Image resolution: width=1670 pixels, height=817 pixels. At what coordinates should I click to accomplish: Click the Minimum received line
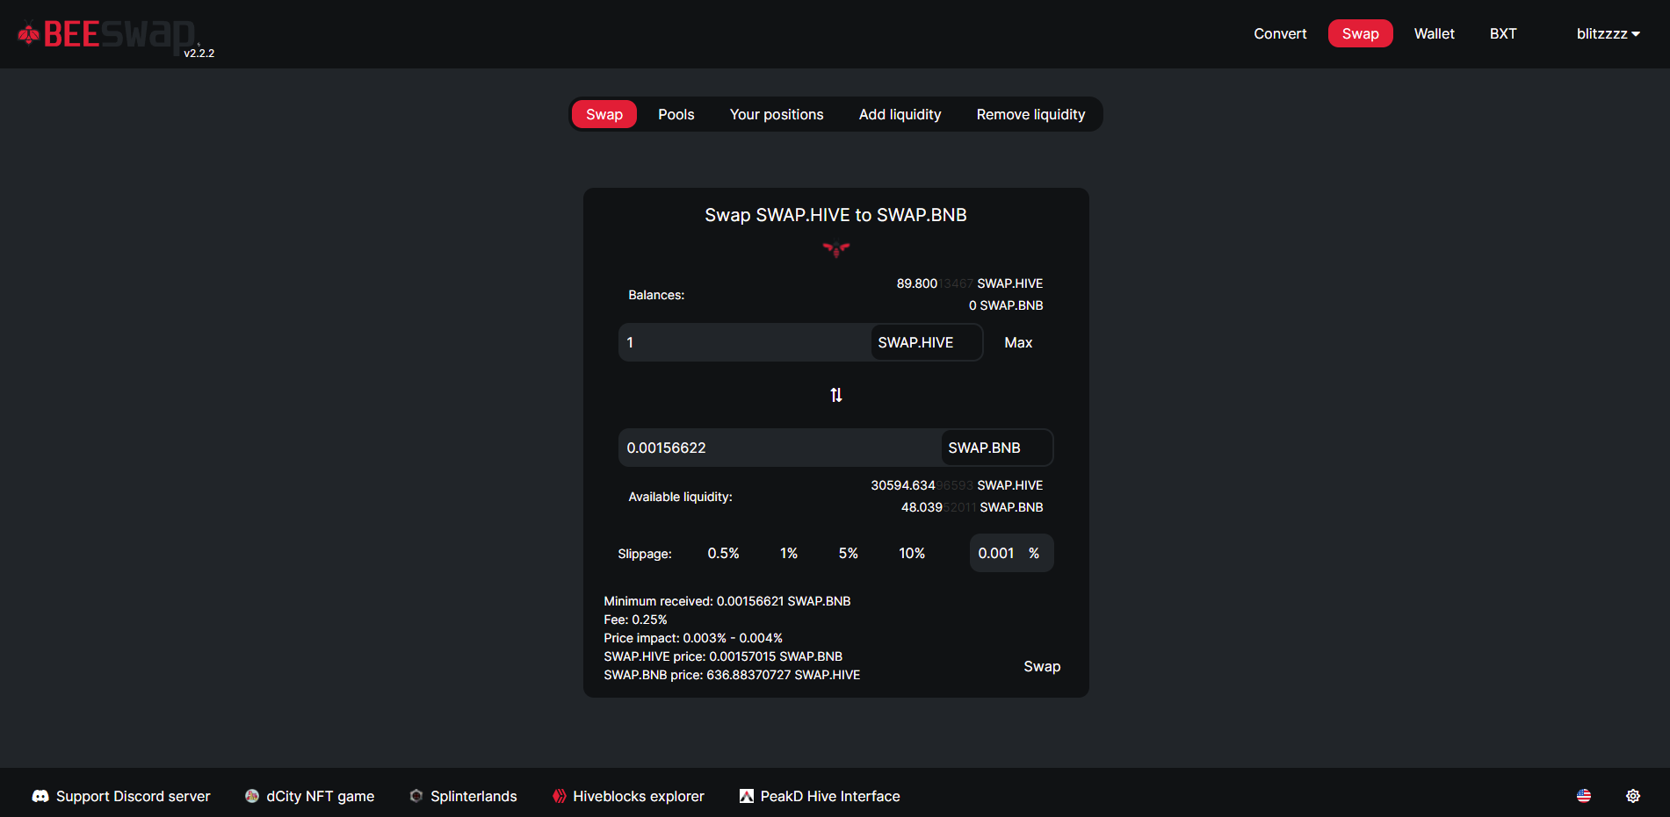point(727,601)
